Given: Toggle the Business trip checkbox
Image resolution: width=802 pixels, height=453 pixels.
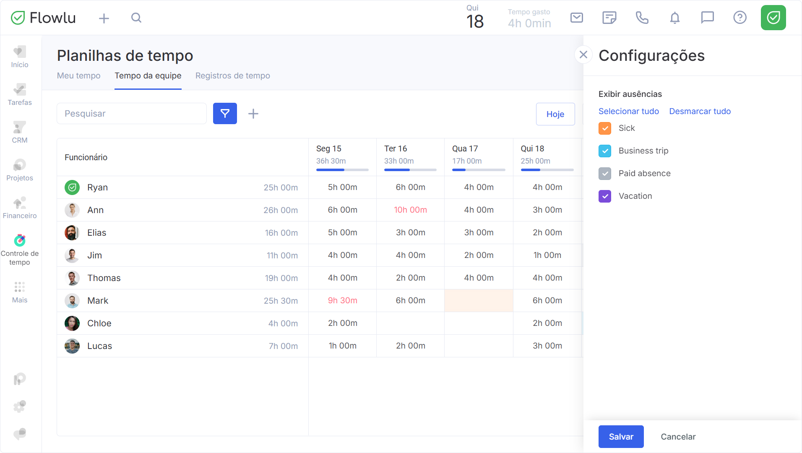Looking at the screenshot, I should tap(605, 151).
